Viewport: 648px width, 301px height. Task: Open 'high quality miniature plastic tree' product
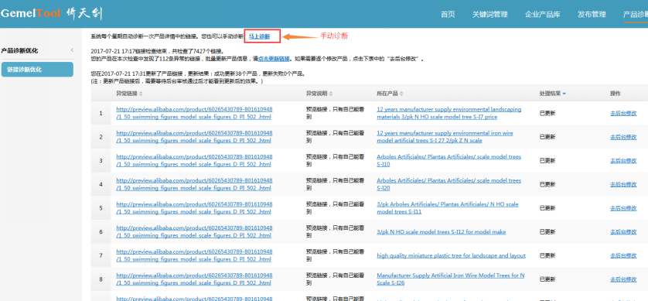[452, 255]
